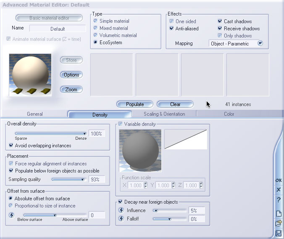
Task: Click the material Name input field
Action: (x=58, y=29)
